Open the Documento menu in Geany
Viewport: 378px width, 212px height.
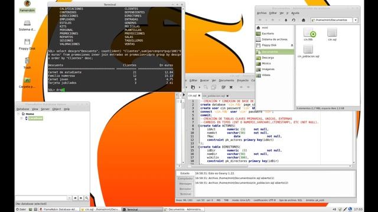pos(226,80)
